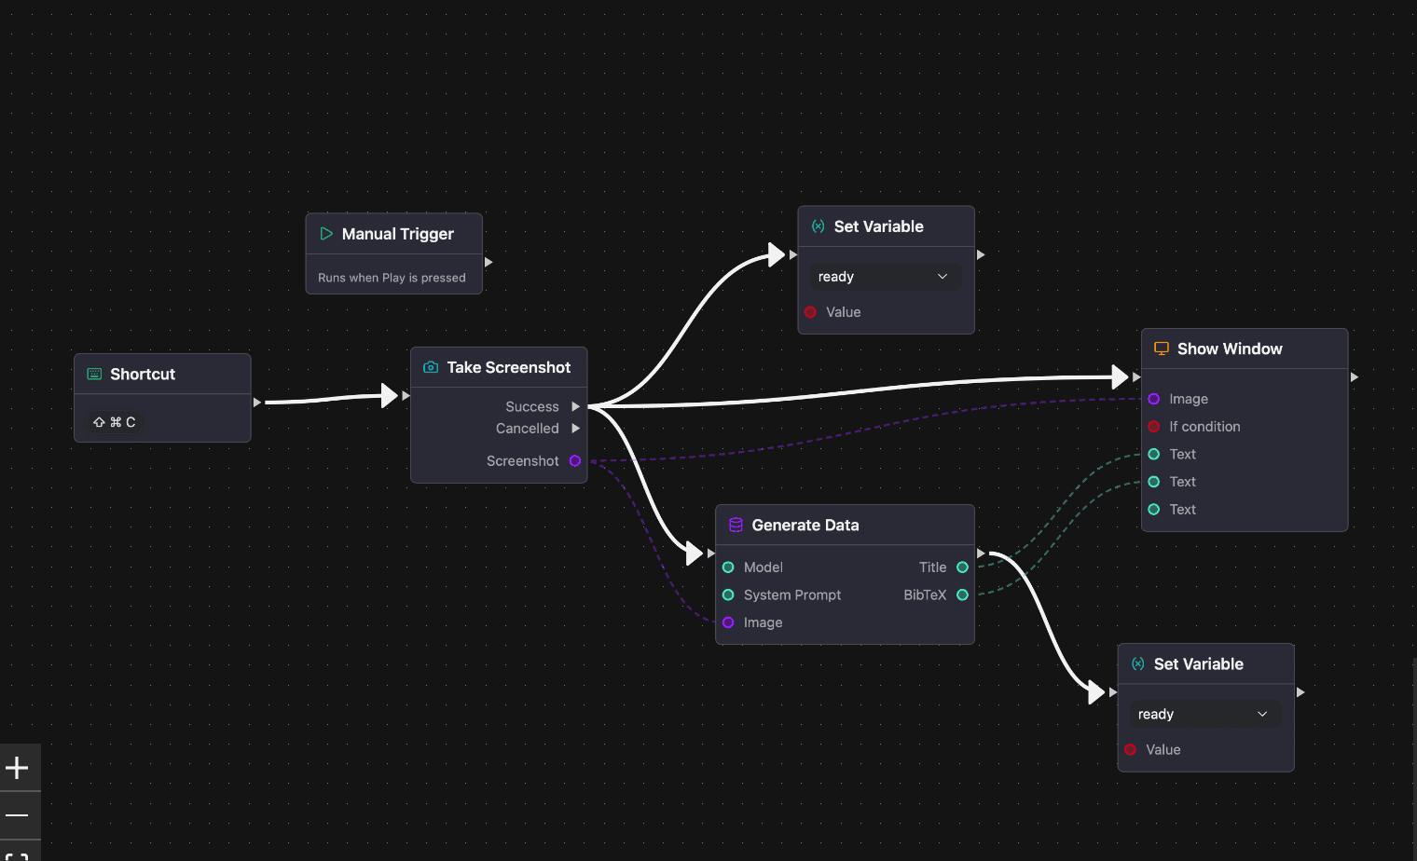This screenshot has width=1417, height=861.
Task: Click the Take Screenshot camera icon
Action: click(431, 367)
